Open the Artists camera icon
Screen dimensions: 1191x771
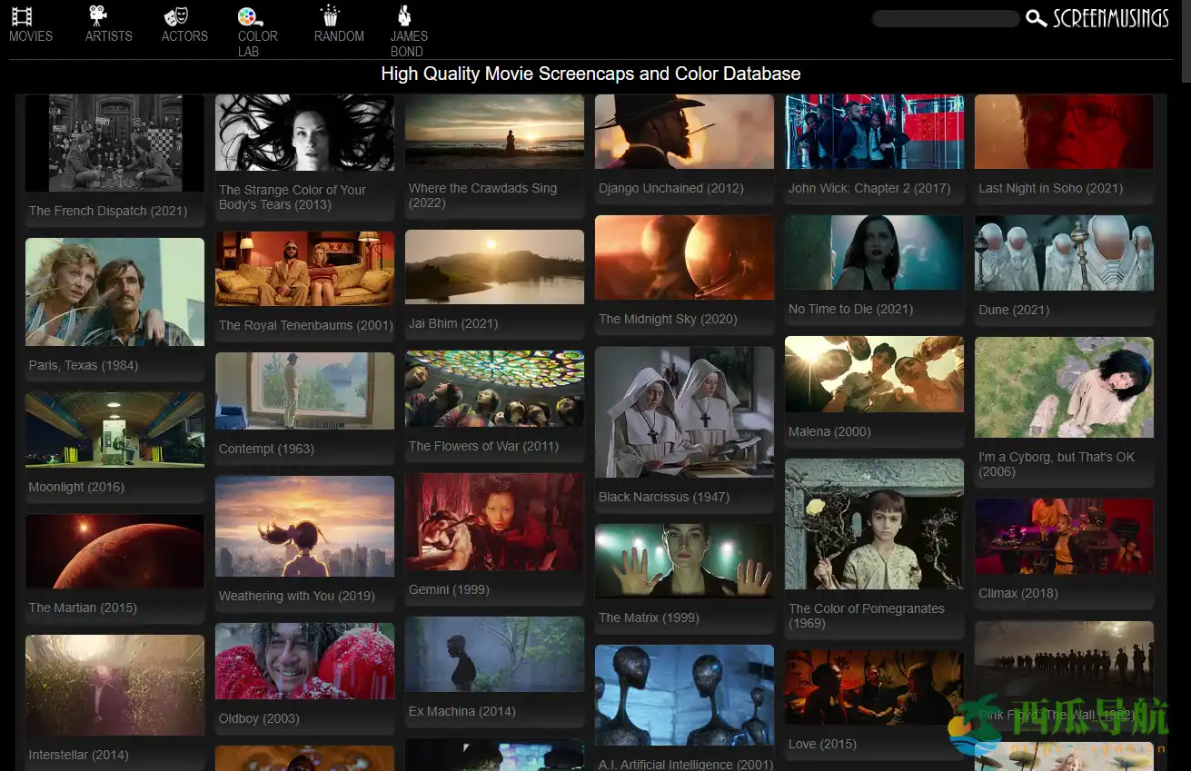pos(97,15)
